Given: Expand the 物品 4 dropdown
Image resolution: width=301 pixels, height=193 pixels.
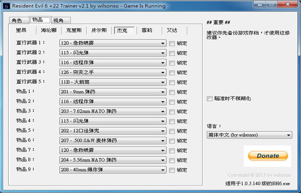Looking at the screenshot, I should [113, 121].
